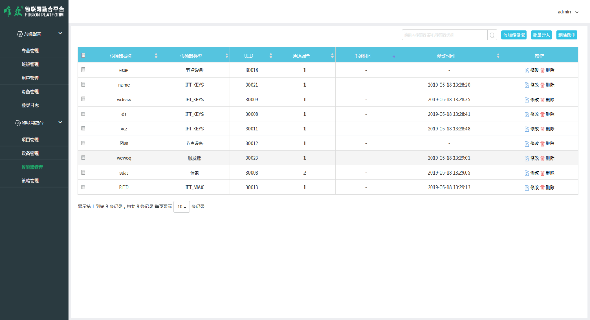Click the UUID cell 30018
The height and width of the screenshot is (320, 590).
252,70
